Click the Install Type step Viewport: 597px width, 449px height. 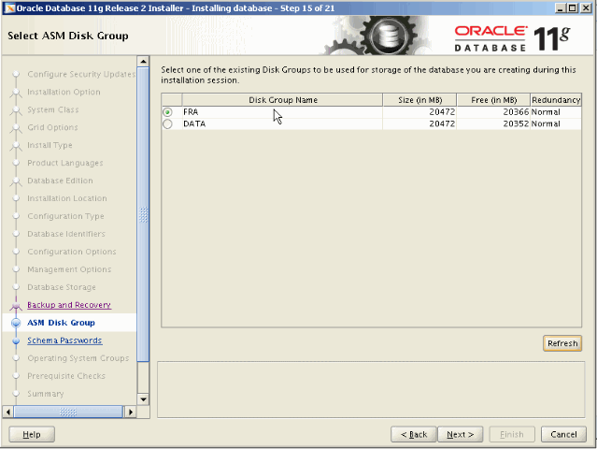pyautogui.click(x=50, y=145)
